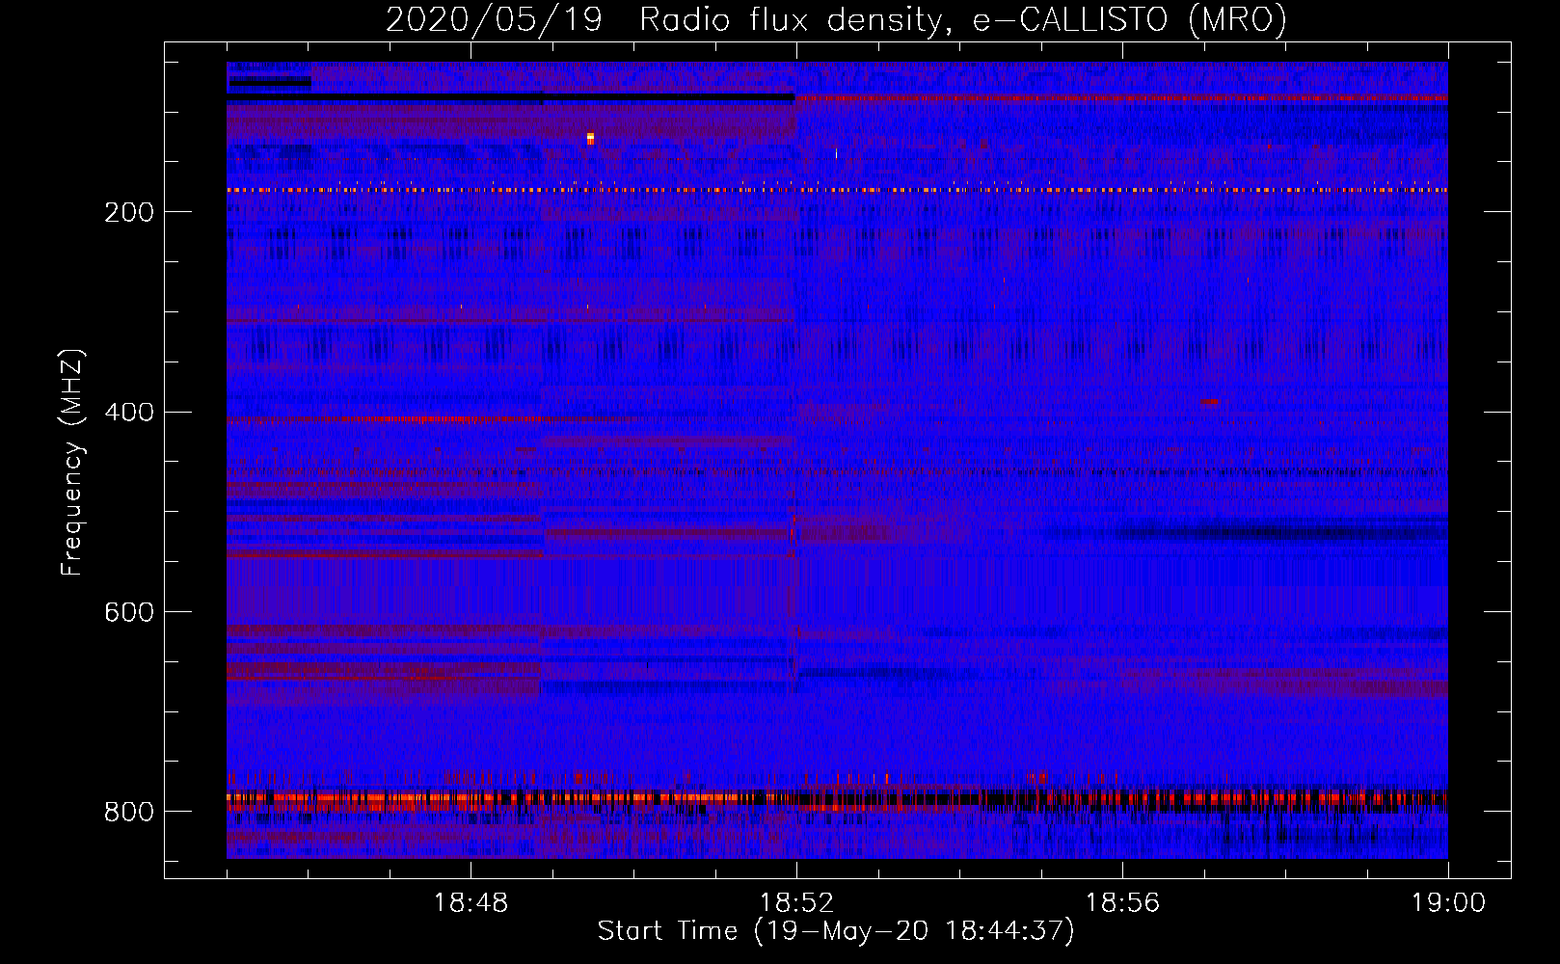Click the 'Frequency (MHZ)' axis label

click(72, 462)
